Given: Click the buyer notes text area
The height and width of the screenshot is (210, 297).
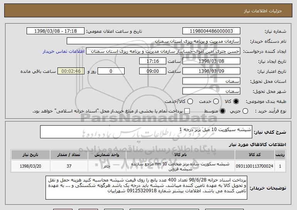Looking at the screenshot, I should click(146, 188).
